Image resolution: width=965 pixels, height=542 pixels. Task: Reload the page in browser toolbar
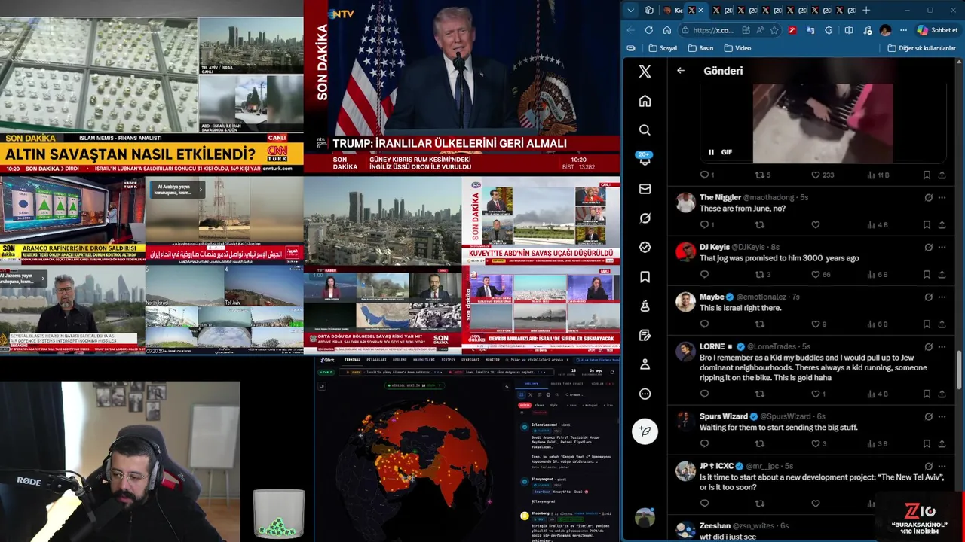pyautogui.click(x=648, y=30)
